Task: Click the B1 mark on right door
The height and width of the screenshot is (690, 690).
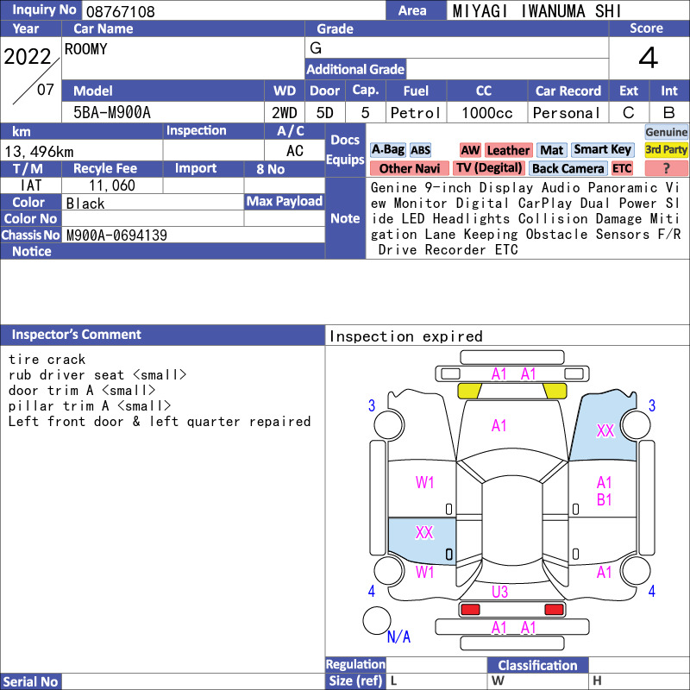Action: pyautogui.click(x=605, y=500)
